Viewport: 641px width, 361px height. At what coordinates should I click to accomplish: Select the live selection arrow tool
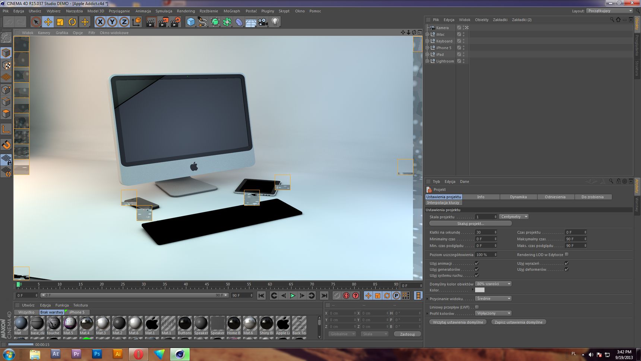pos(36,22)
